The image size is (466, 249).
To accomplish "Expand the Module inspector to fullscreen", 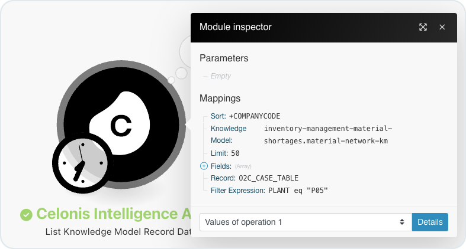I will coord(423,27).
